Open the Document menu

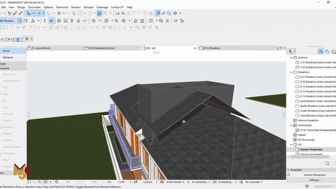click(34, 7)
